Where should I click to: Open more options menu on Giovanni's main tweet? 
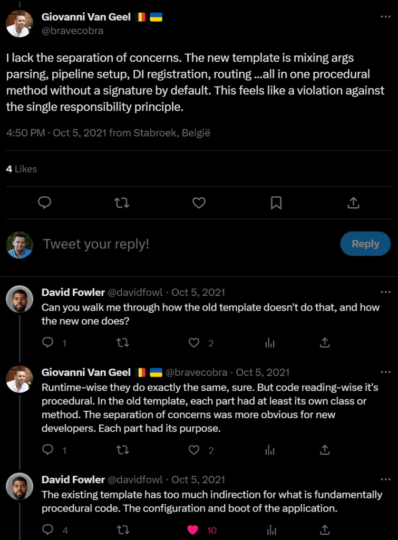point(384,16)
